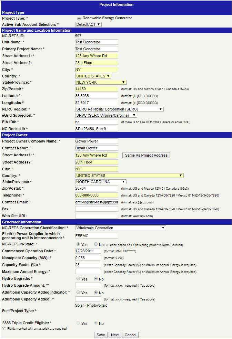Image resolution: width=232 pixels, height=339 pixels.
Task: Click the empty Additional Capacity Added field
Action: point(88,299)
